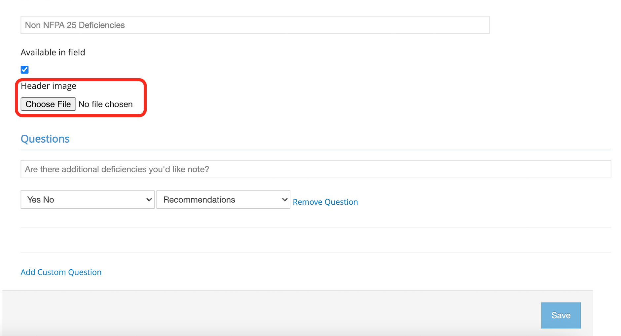Open the Yes No answer type dropdown
The width and height of the screenshot is (621, 336).
(x=87, y=200)
